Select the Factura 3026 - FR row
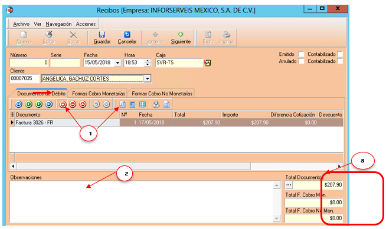386x229 pixels. [x=176, y=122]
